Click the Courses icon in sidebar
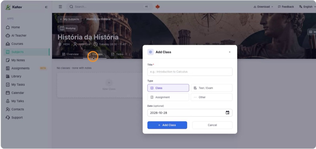Viewport: 316px width, 149px height. pyautogui.click(x=8, y=44)
